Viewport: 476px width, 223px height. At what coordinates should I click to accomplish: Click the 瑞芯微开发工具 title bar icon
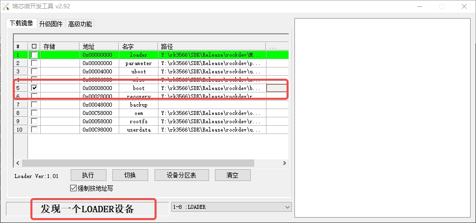(x=6, y=6)
